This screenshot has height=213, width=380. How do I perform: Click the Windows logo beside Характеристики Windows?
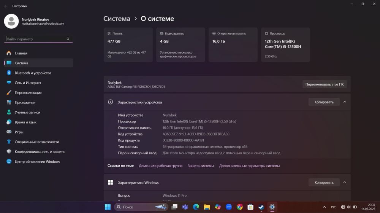[x=110, y=182]
